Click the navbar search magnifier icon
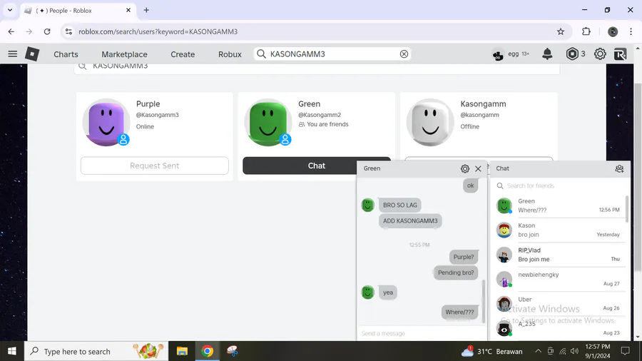This screenshot has height=361, width=642. click(261, 54)
